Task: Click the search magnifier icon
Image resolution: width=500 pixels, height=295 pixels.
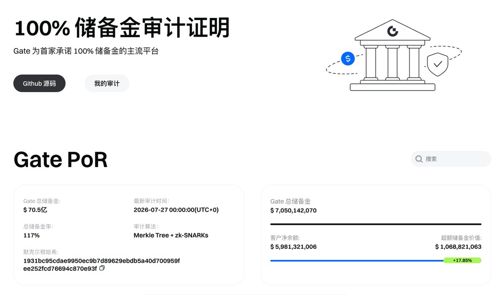Action: pos(419,159)
